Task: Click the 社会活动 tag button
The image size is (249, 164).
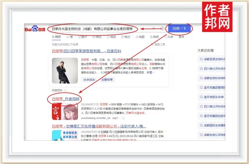Action: (89, 80)
